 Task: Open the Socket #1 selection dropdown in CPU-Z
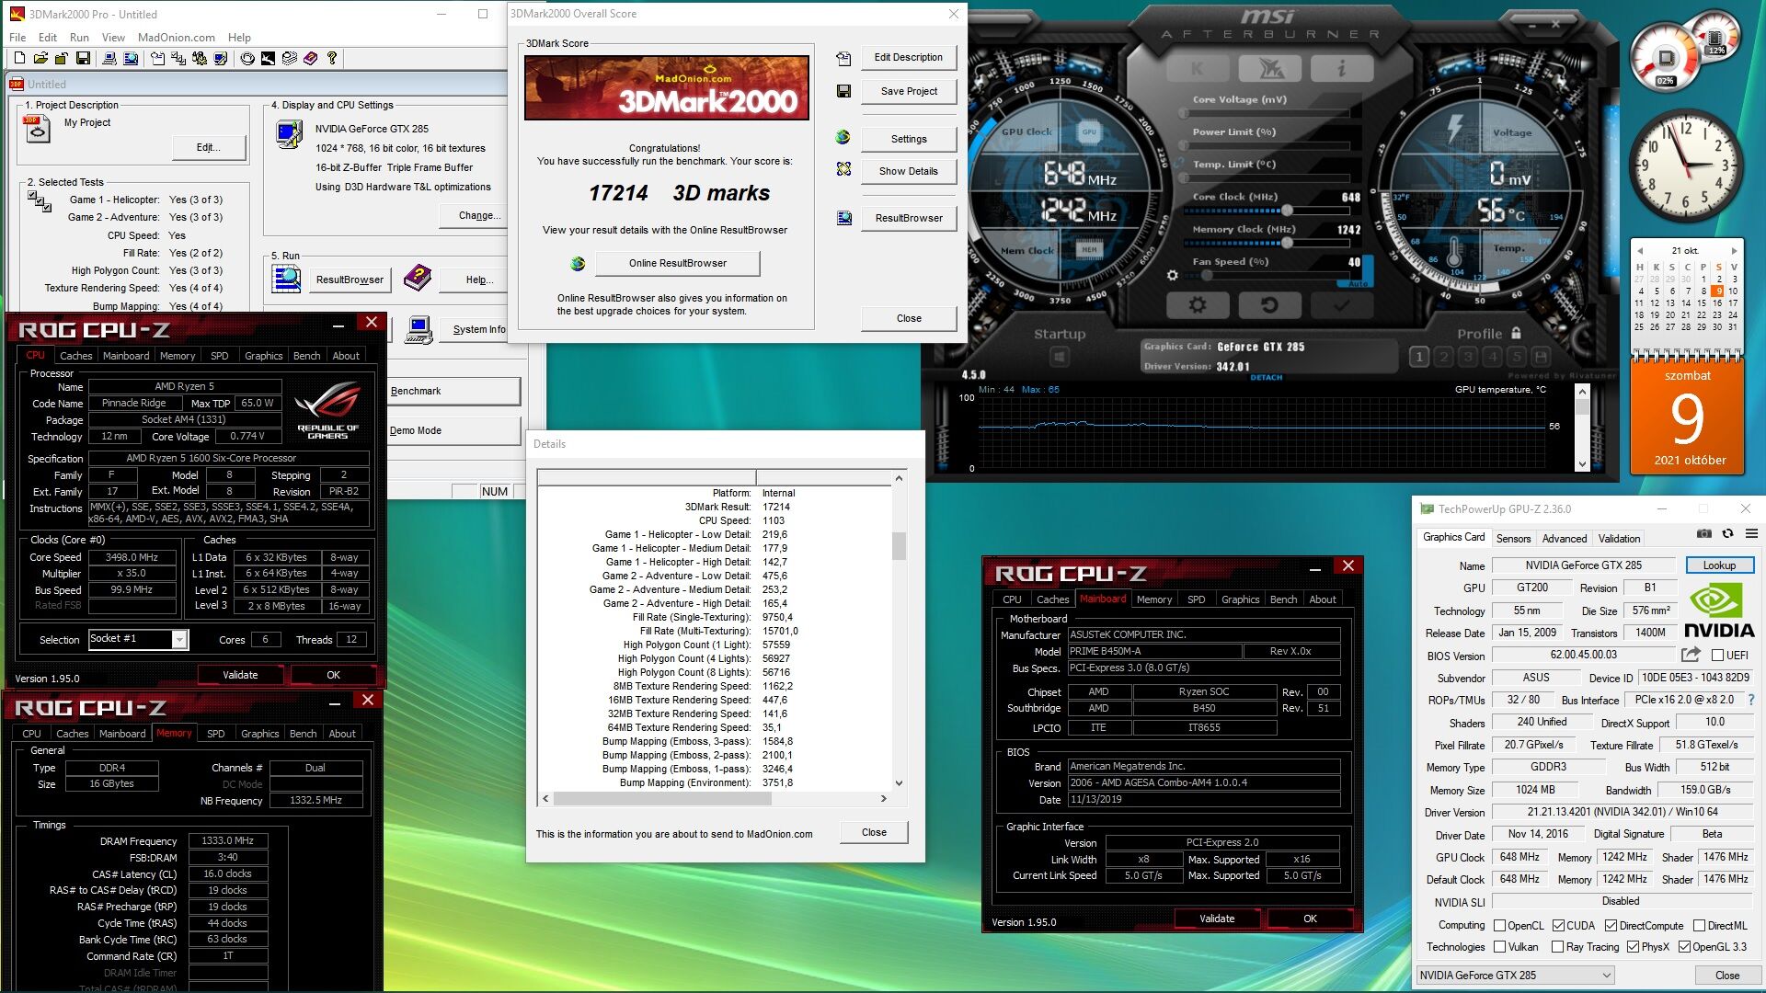click(138, 639)
